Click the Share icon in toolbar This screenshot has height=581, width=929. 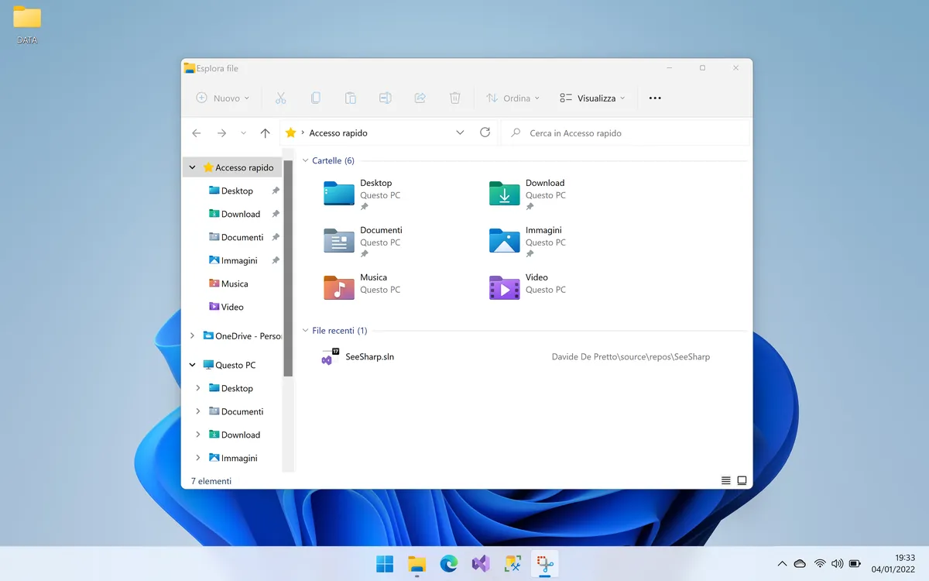420,98
